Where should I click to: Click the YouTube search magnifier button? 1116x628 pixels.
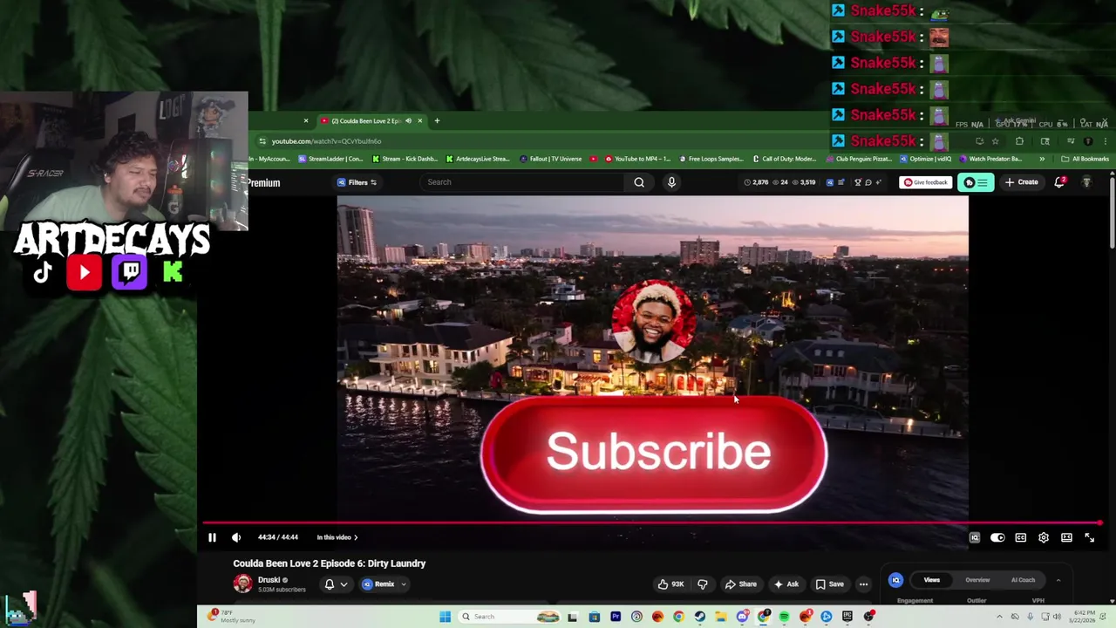pos(639,182)
